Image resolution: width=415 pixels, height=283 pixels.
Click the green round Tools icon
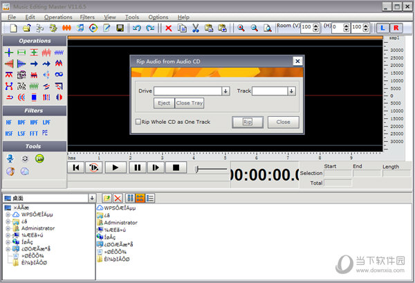[39, 158]
